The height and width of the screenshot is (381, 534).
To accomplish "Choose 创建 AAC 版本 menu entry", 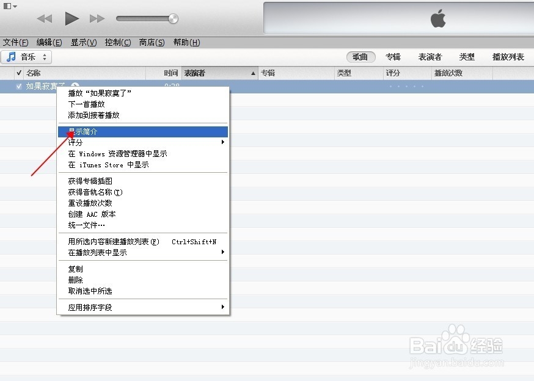I will tap(143, 214).
